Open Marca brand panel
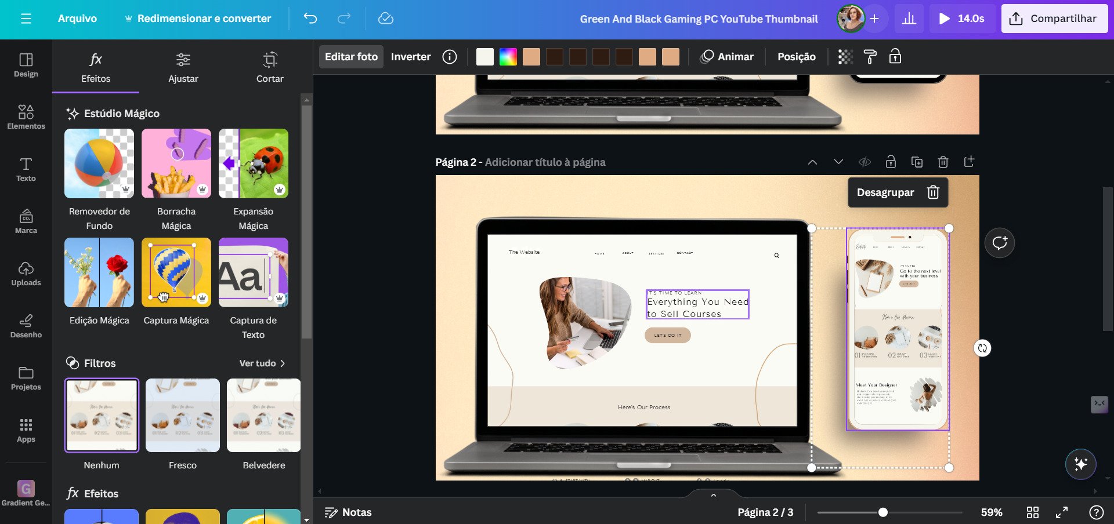The image size is (1114, 524). point(26,222)
